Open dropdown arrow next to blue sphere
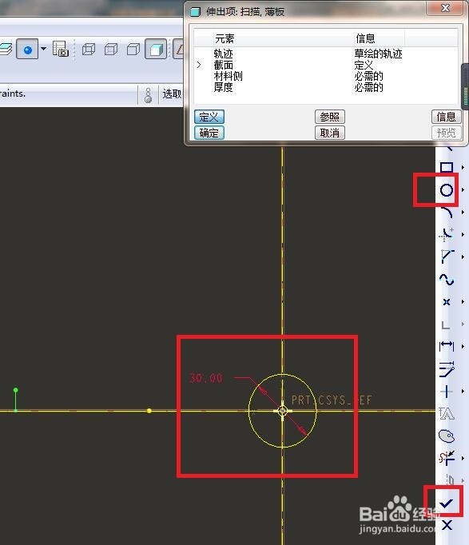 coord(43,48)
